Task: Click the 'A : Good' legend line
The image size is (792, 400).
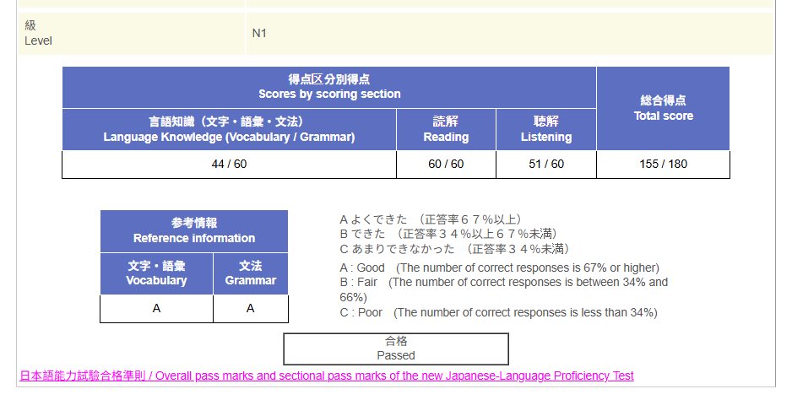Action: point(500,268)
